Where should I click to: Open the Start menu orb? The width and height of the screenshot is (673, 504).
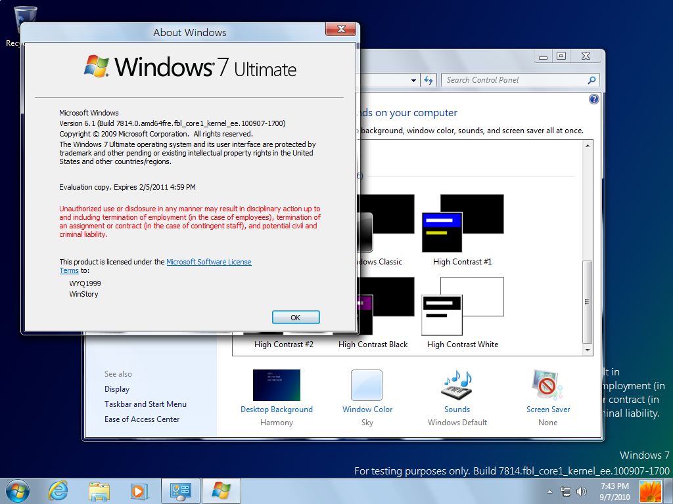click(18, 491)
